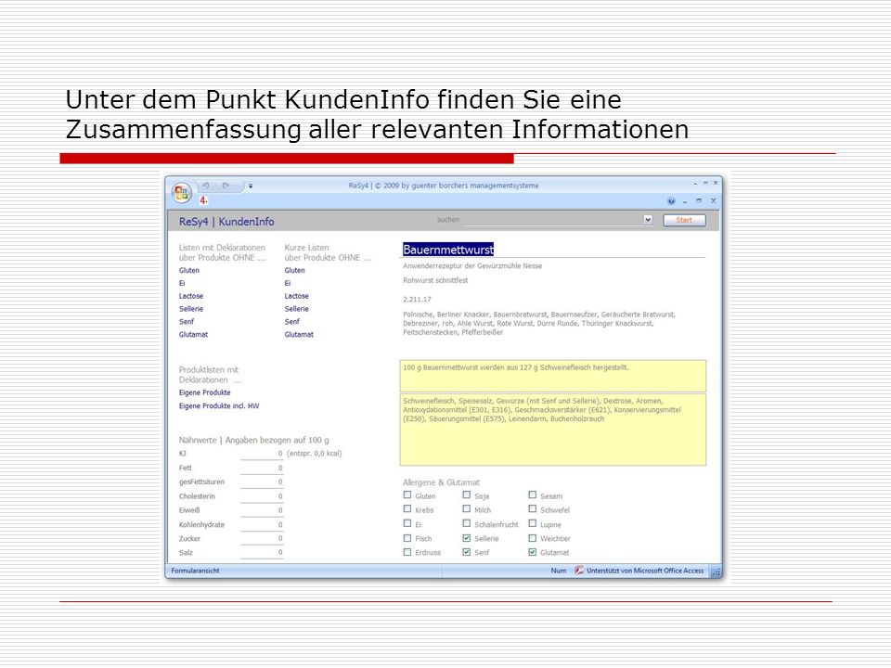
Task: Toggle the Schwefel allergen checkbox
Action: point(533,509)
